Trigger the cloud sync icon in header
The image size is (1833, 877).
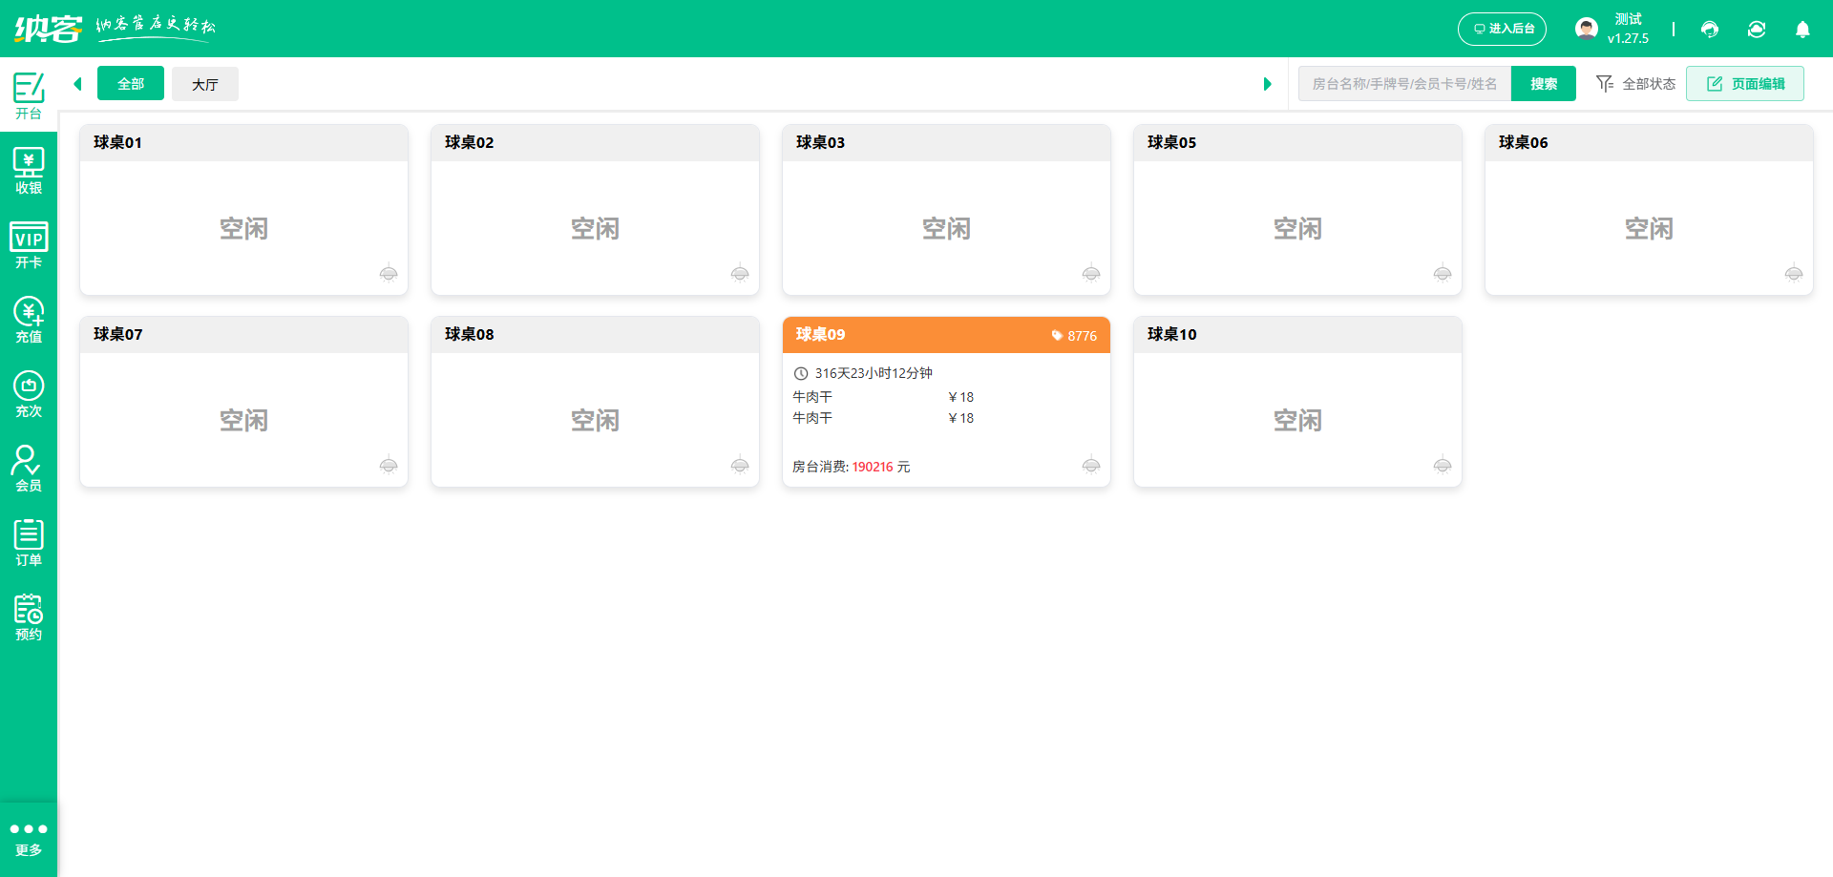pos(1757,30)
